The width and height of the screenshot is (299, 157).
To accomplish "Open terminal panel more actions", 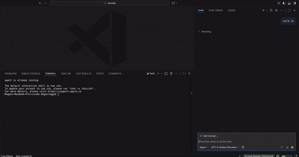I will pyautogui.click(x=176, y=73).
